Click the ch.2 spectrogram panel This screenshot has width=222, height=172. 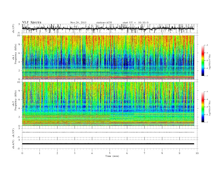[108, 104]
